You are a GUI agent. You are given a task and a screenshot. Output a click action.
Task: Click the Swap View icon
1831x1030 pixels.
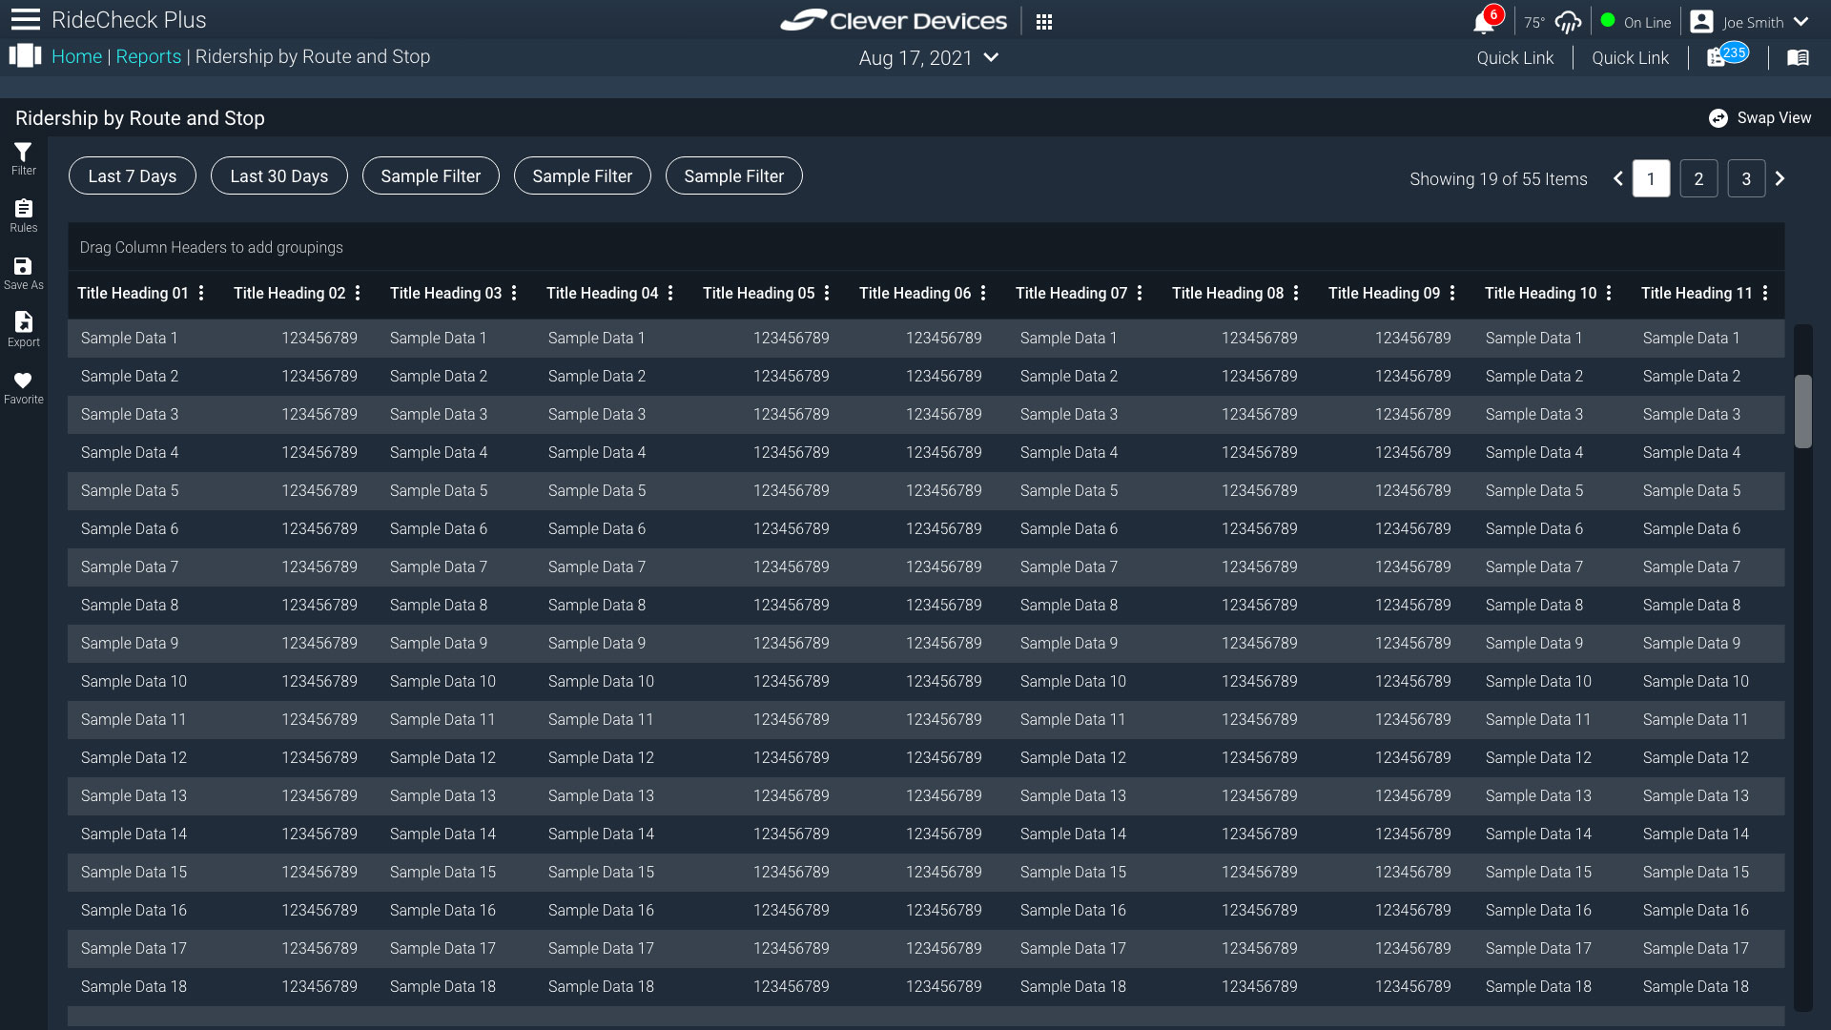(x=1718, y=118)
